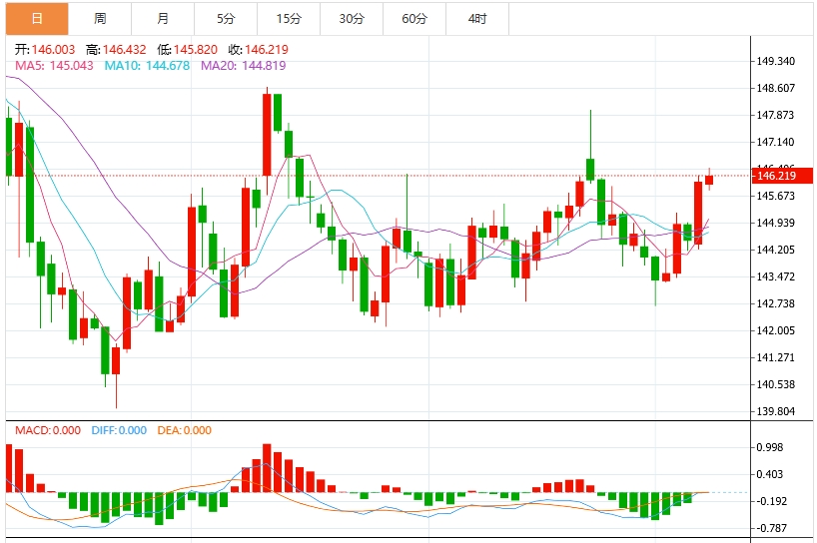The image size is (817, 543).
Task: Click the 142.005 price axis label
Action: click(776, 330)
